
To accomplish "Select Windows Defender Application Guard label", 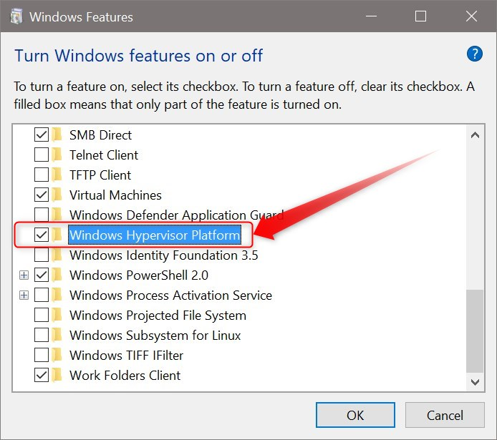I will point(177,215).
